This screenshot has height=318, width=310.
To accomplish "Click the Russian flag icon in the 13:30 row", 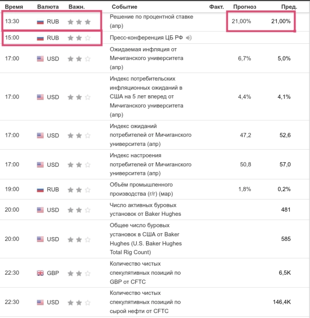I will (40, 22).
